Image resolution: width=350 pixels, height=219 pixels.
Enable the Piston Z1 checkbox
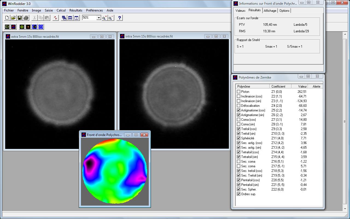pos(239,92)
